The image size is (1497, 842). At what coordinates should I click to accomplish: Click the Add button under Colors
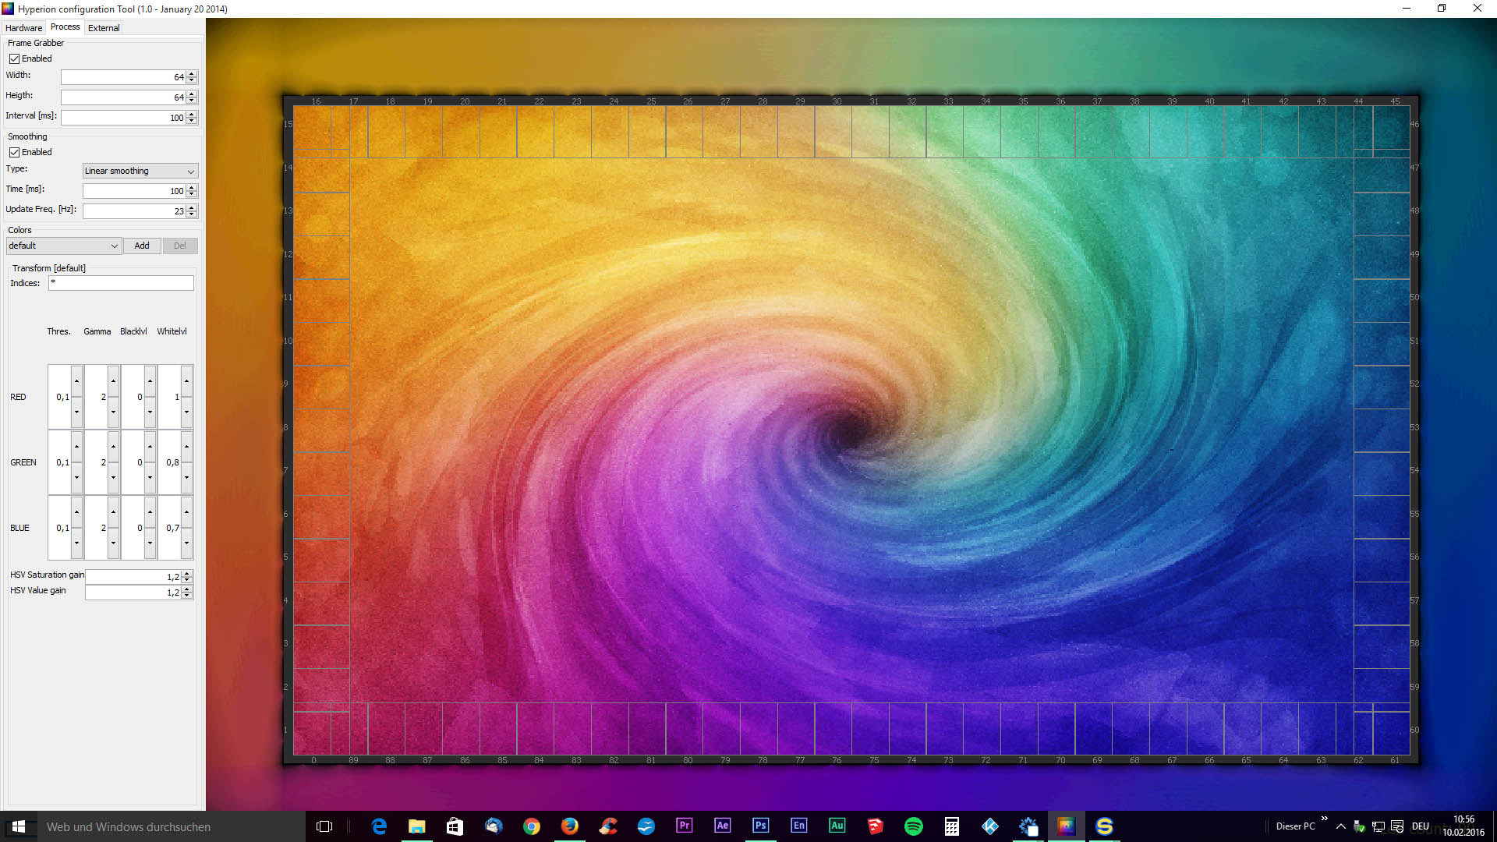tap(142, 246)
